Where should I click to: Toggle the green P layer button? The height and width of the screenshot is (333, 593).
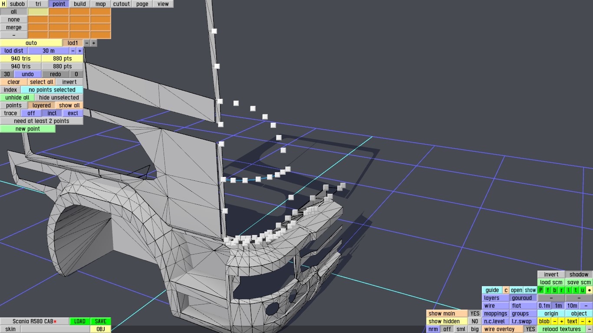[x=541, y=290]
